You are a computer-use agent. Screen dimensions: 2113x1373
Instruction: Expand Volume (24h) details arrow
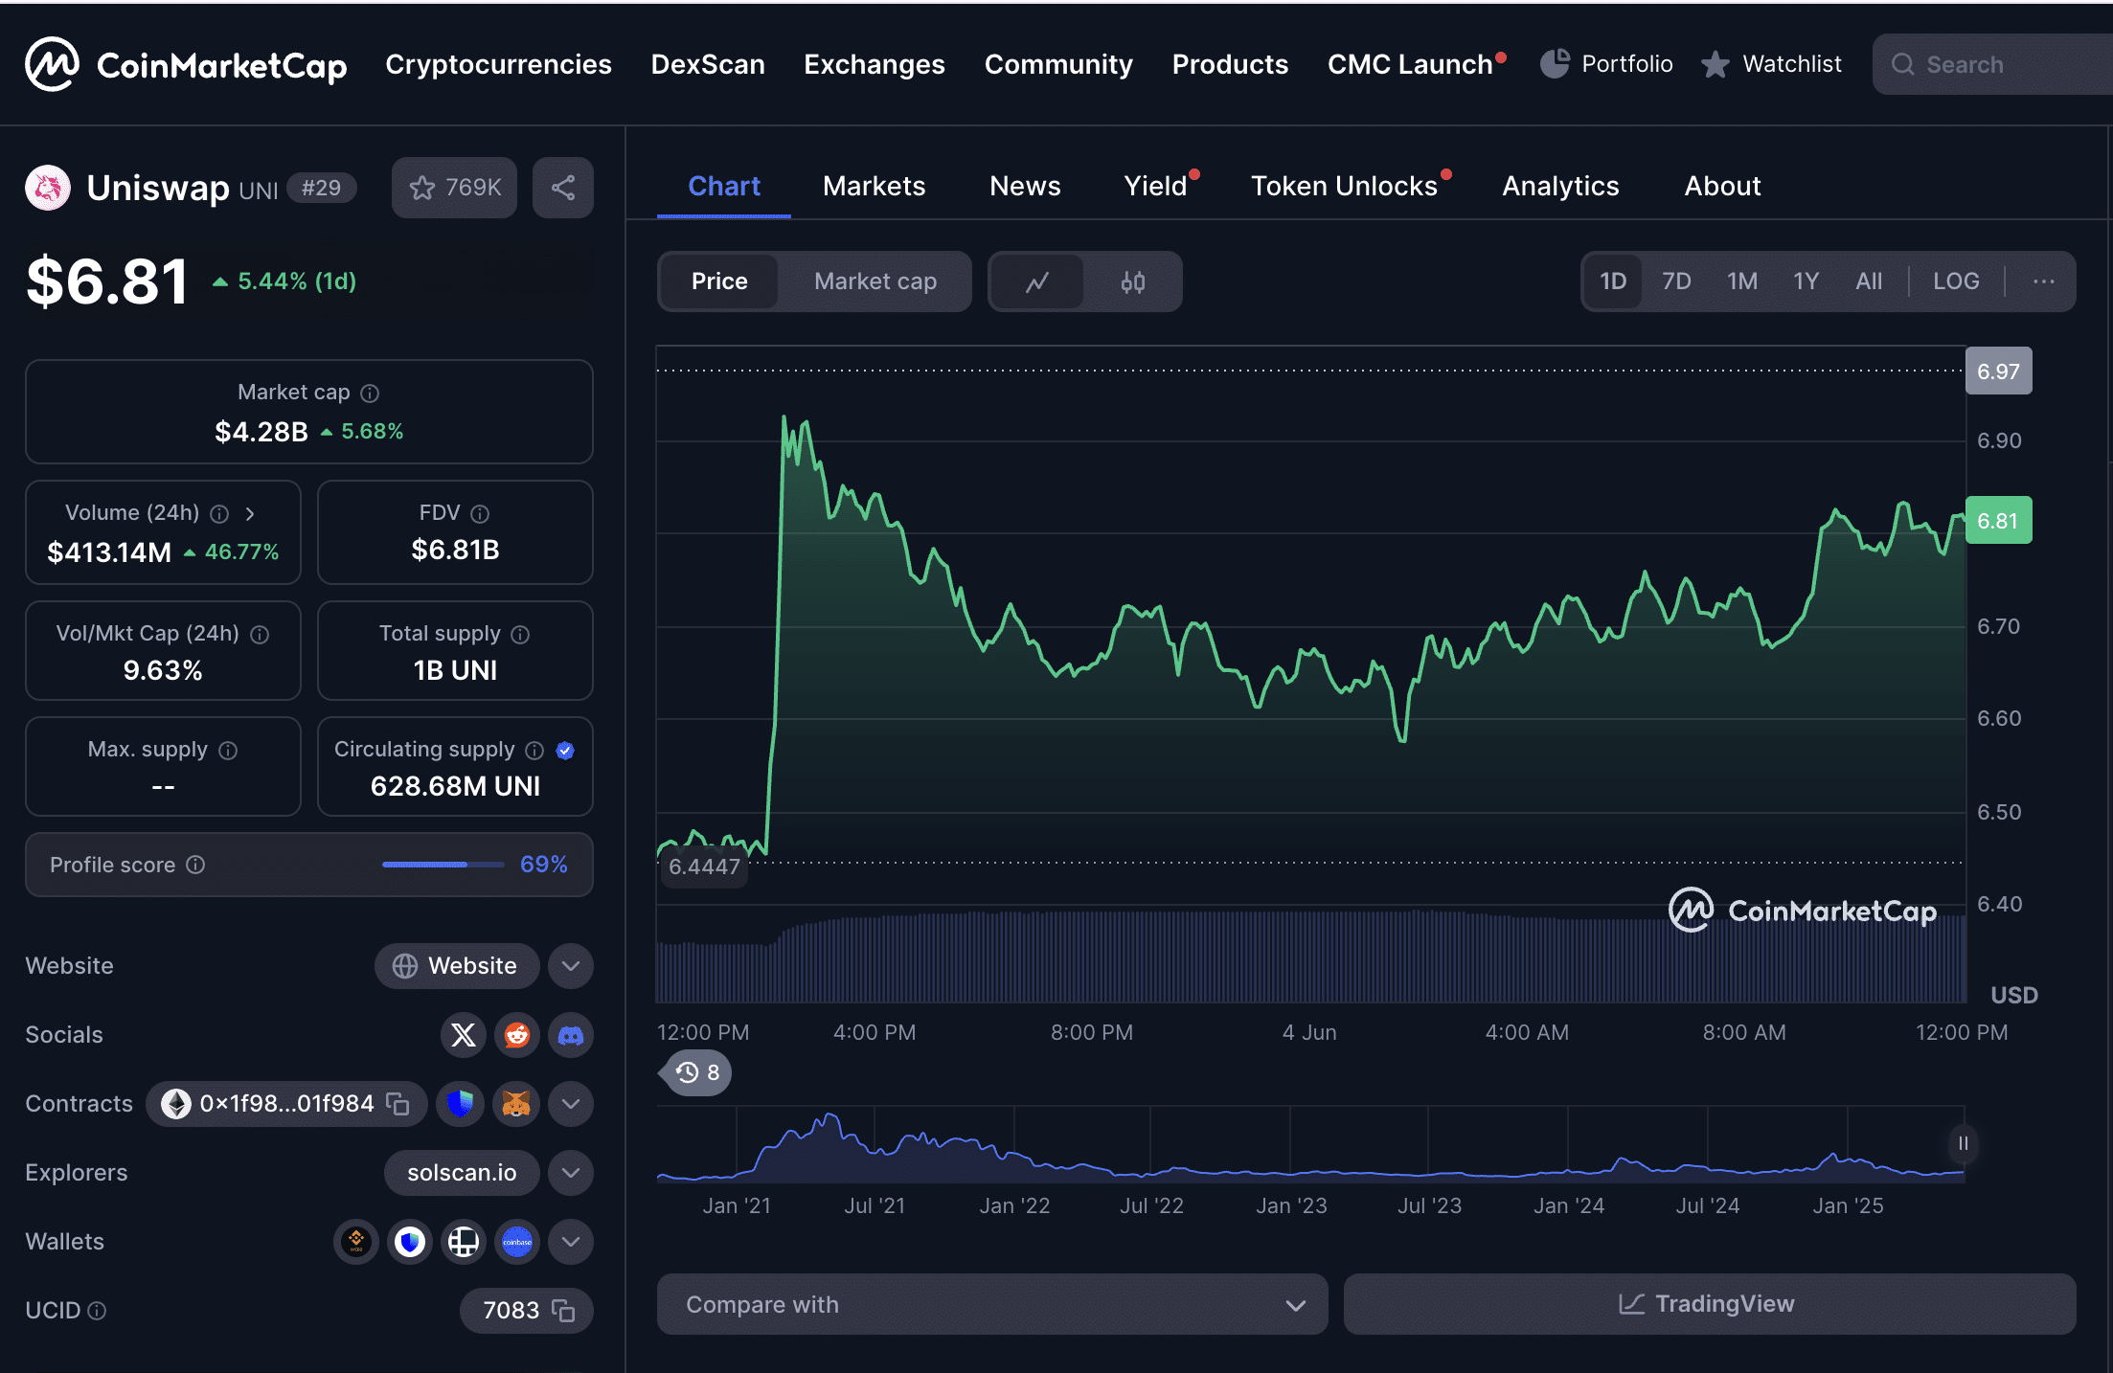[250, 514]
